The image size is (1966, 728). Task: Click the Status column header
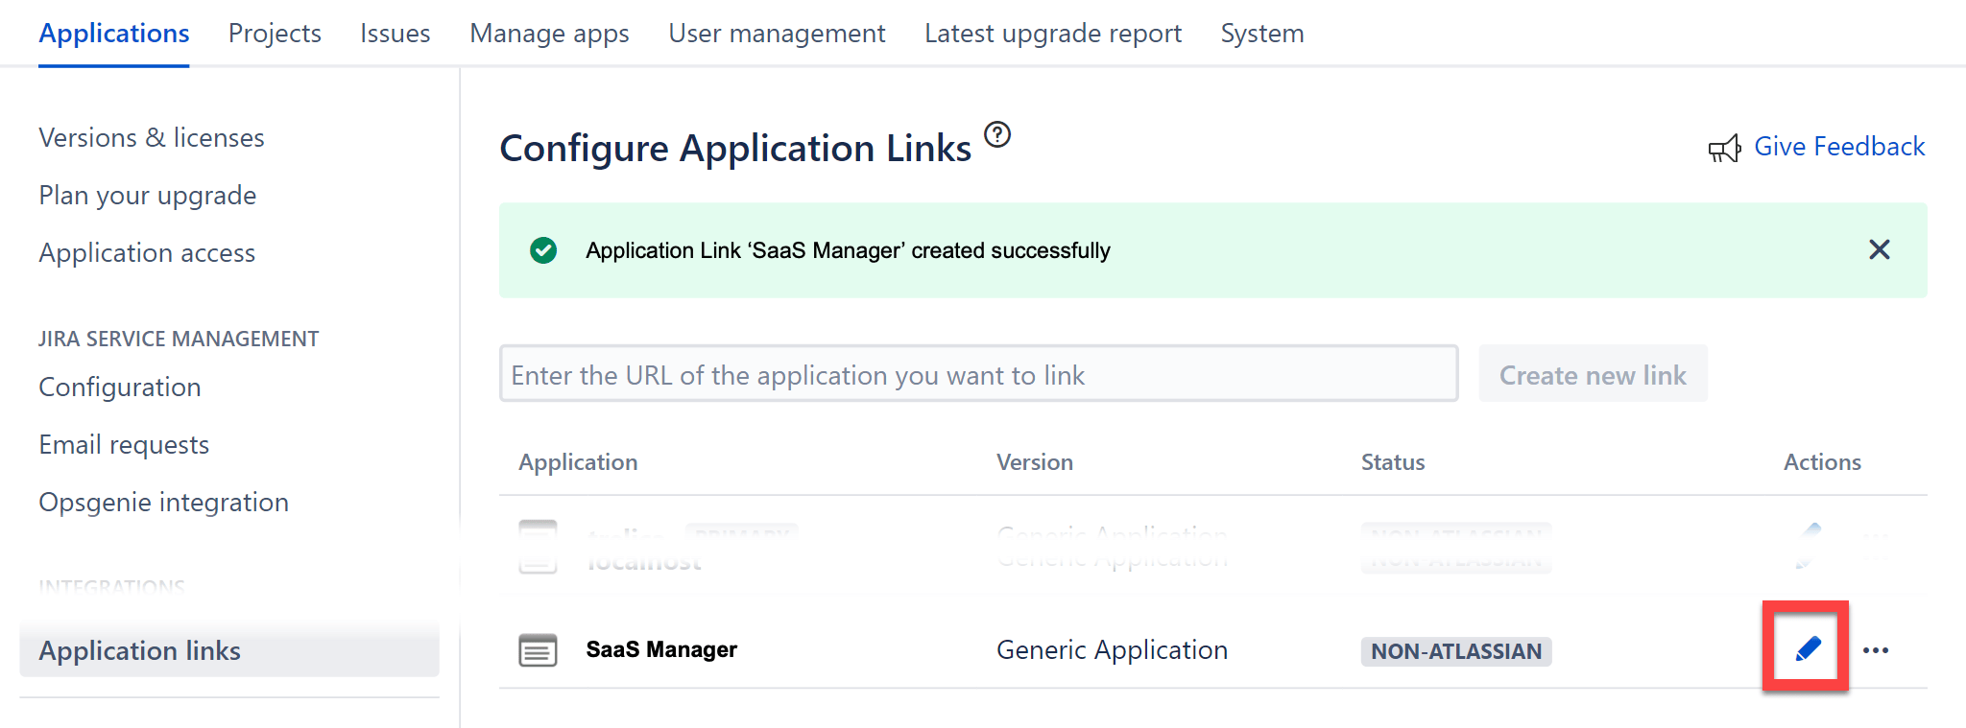click(x=1393, y=462)
